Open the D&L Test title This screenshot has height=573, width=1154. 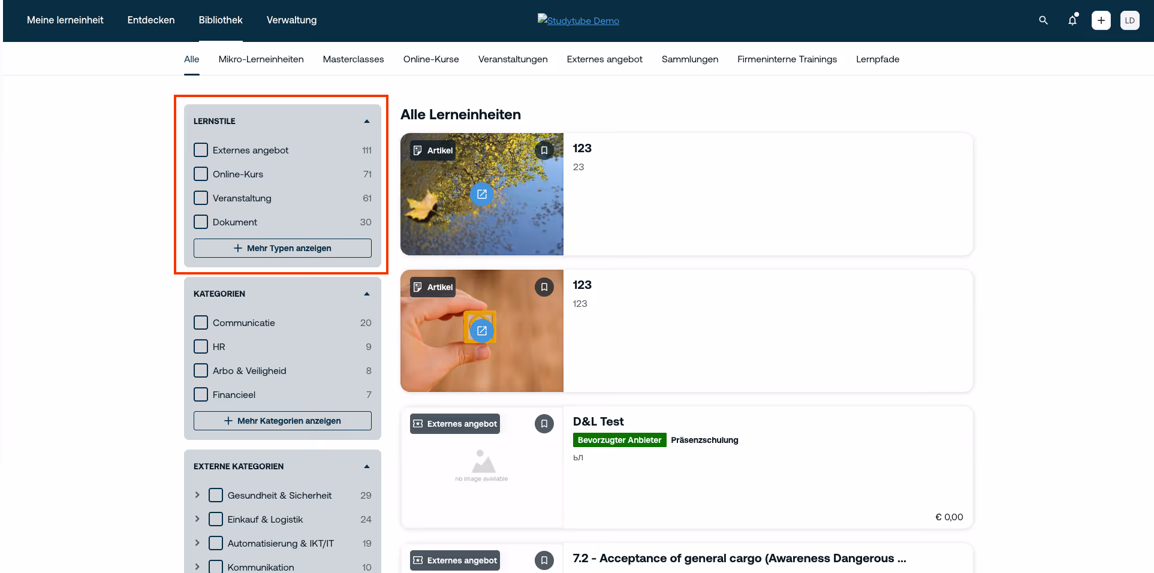coord(598,421)
